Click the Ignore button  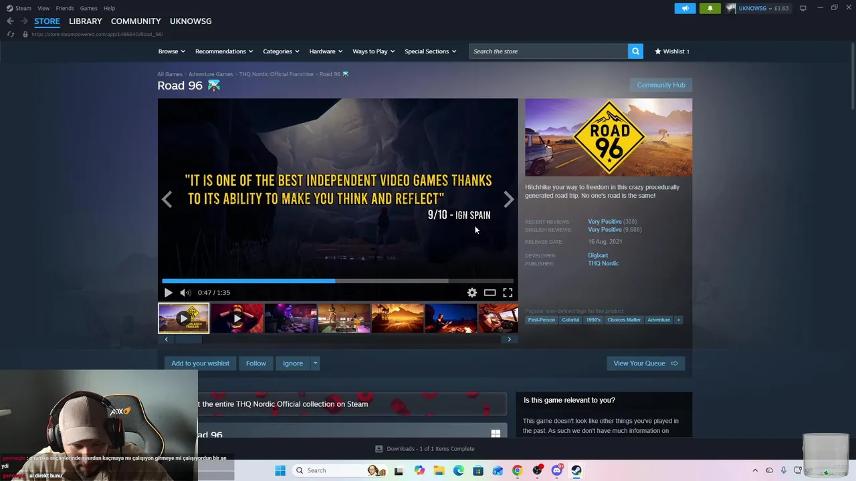[293, 363]
